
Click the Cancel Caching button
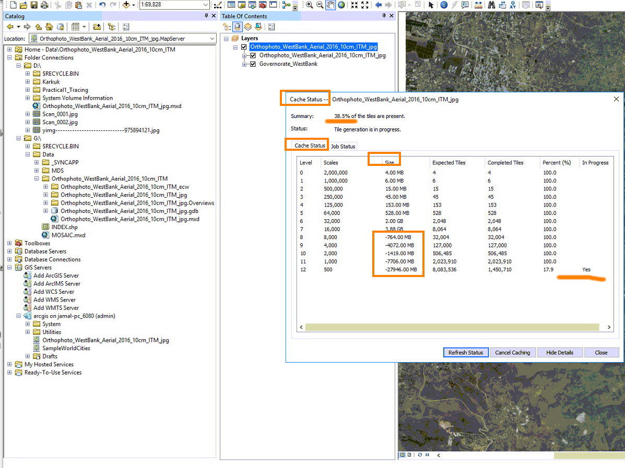(512, 353)
